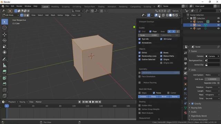Switch to the Sculpting workspace tab
Viewport: 221px width, 124px height.
point(66,7)
